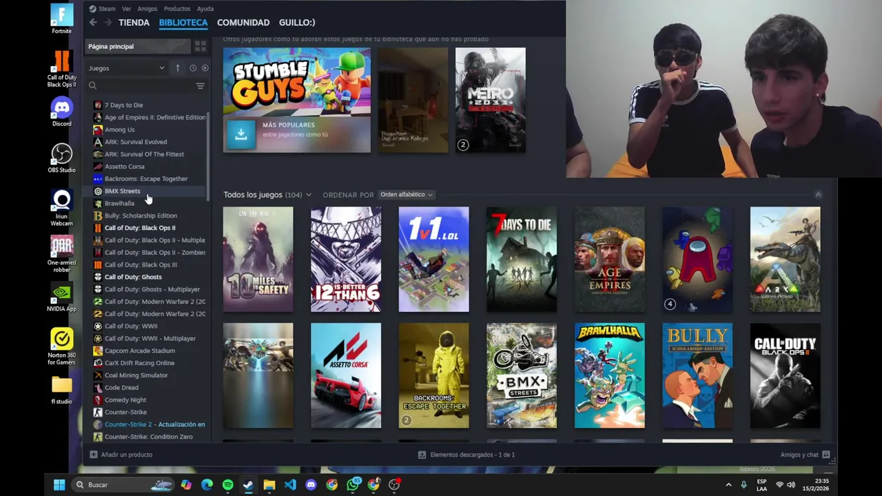Click the sort ascending arrow in library sidebar

(178, 68)
